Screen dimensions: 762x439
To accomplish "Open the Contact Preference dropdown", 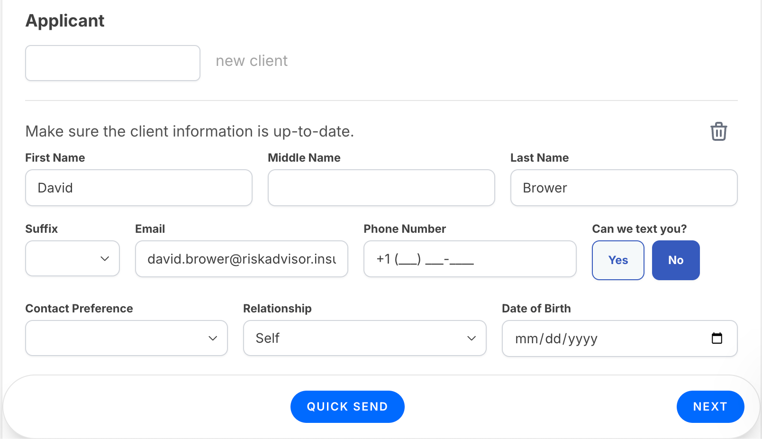I will coord(127,338).
